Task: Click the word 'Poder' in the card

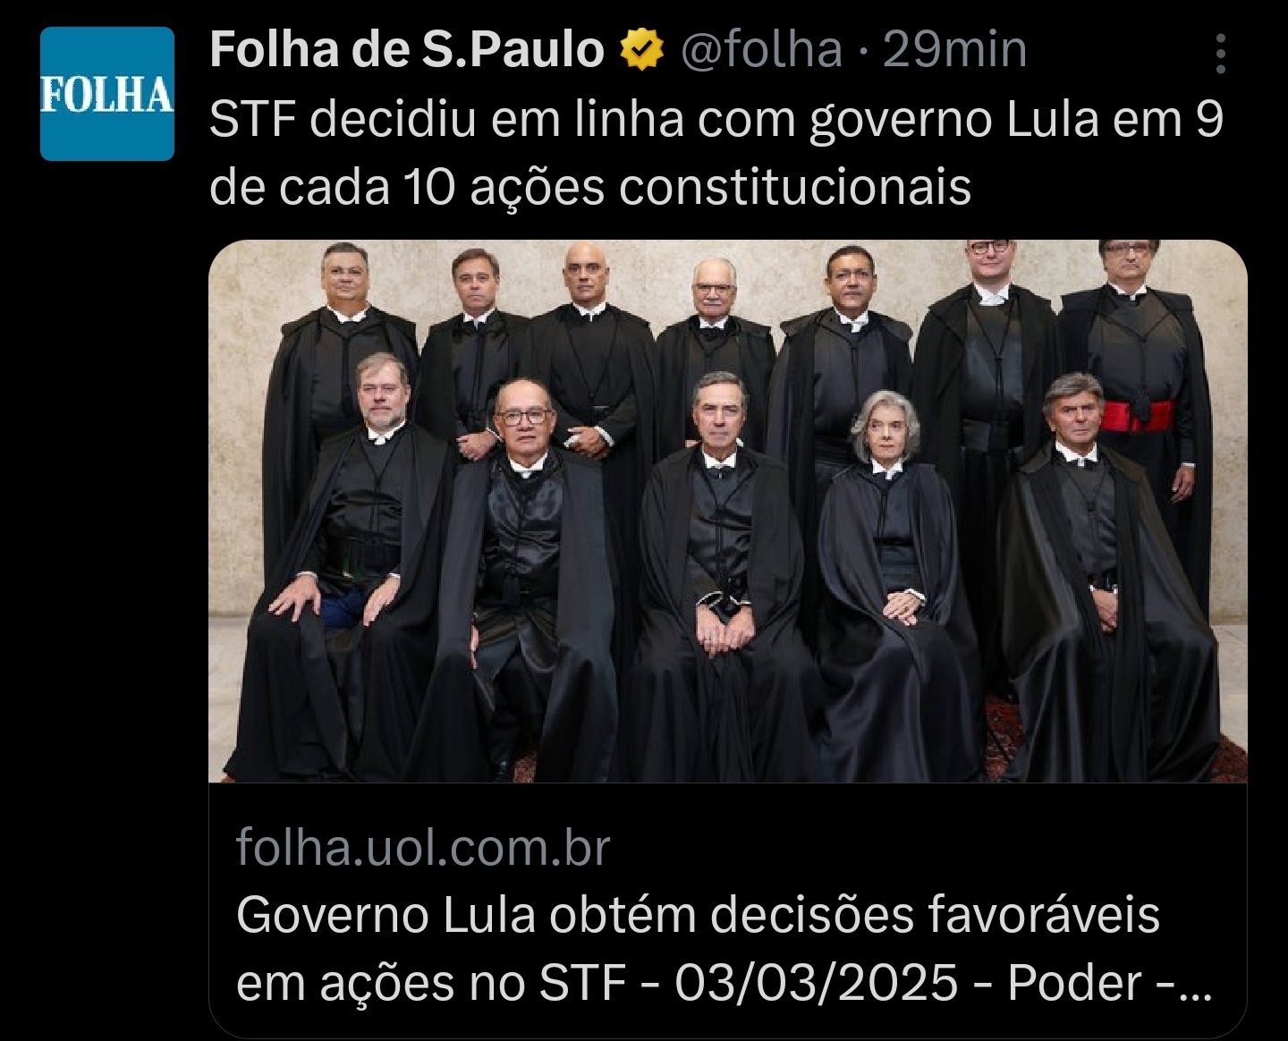Action: pyautogui.click(x=1075, y=983)
